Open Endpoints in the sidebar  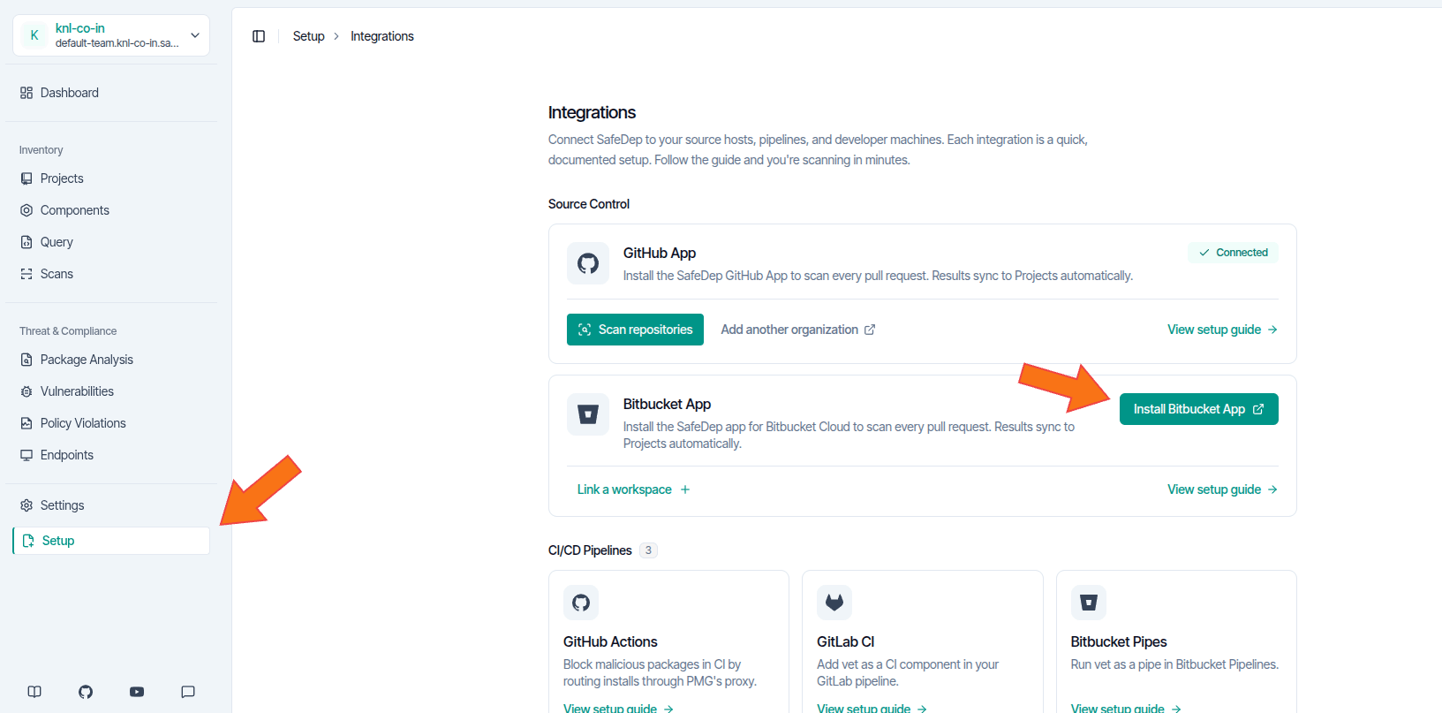pos(111,455)
